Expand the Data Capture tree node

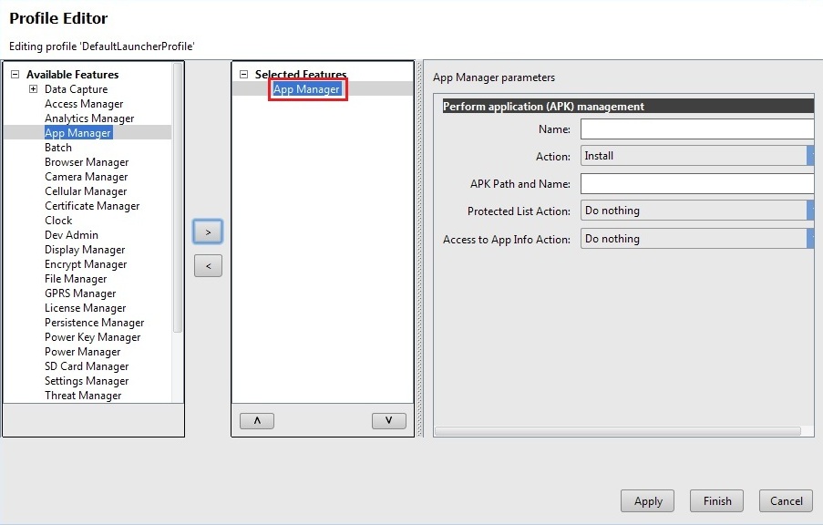coord(33,89)
